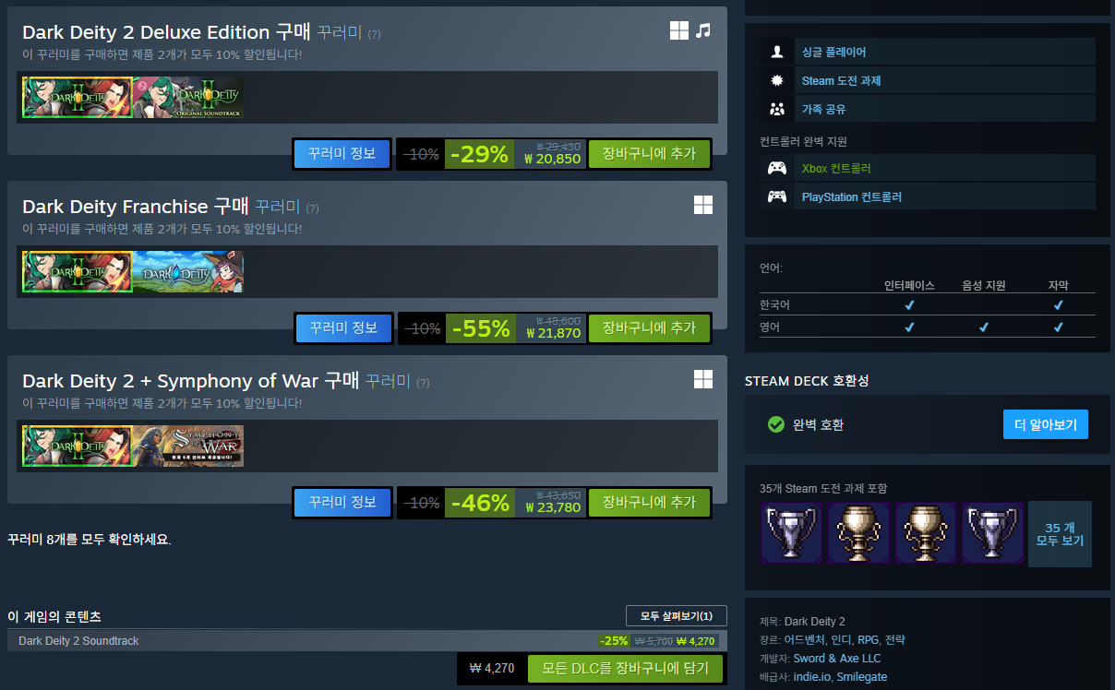
Task: Add Dark Deity 2 Deluxe Edition to cart
Action: point(649,153)
